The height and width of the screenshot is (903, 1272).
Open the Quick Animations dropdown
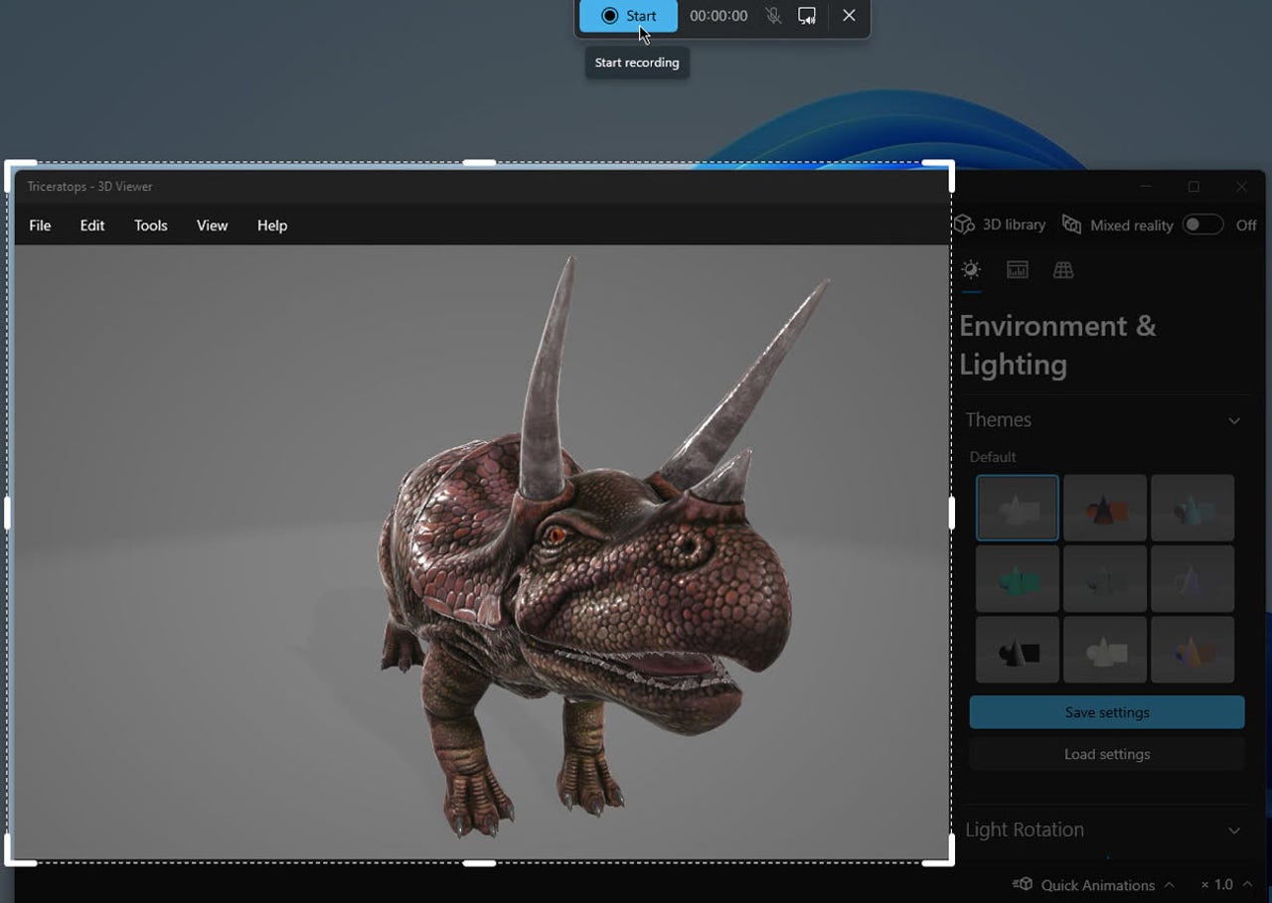(1094, 885)
